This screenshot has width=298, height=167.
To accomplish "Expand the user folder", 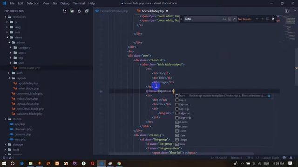I will [x=21, y=63].
